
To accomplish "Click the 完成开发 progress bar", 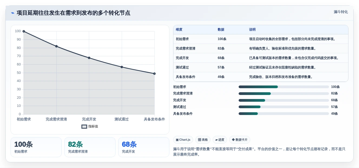I will tap(284, 100).
